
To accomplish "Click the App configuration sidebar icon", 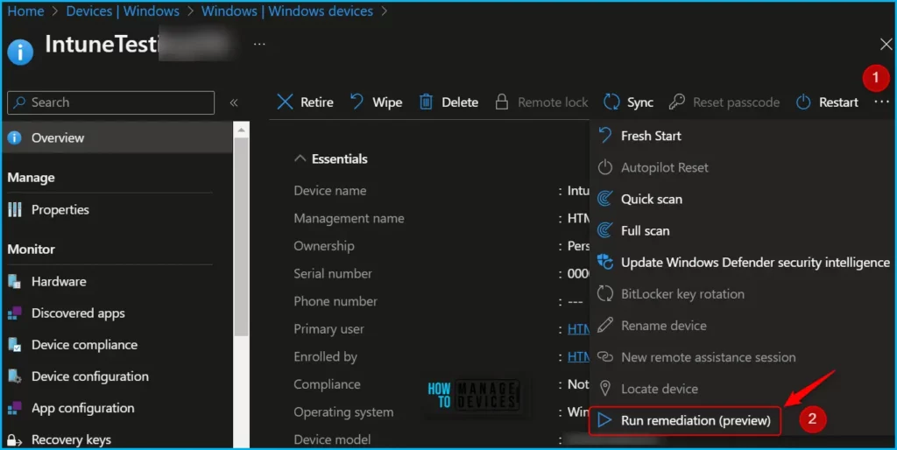I will click(x=14, y=408).
